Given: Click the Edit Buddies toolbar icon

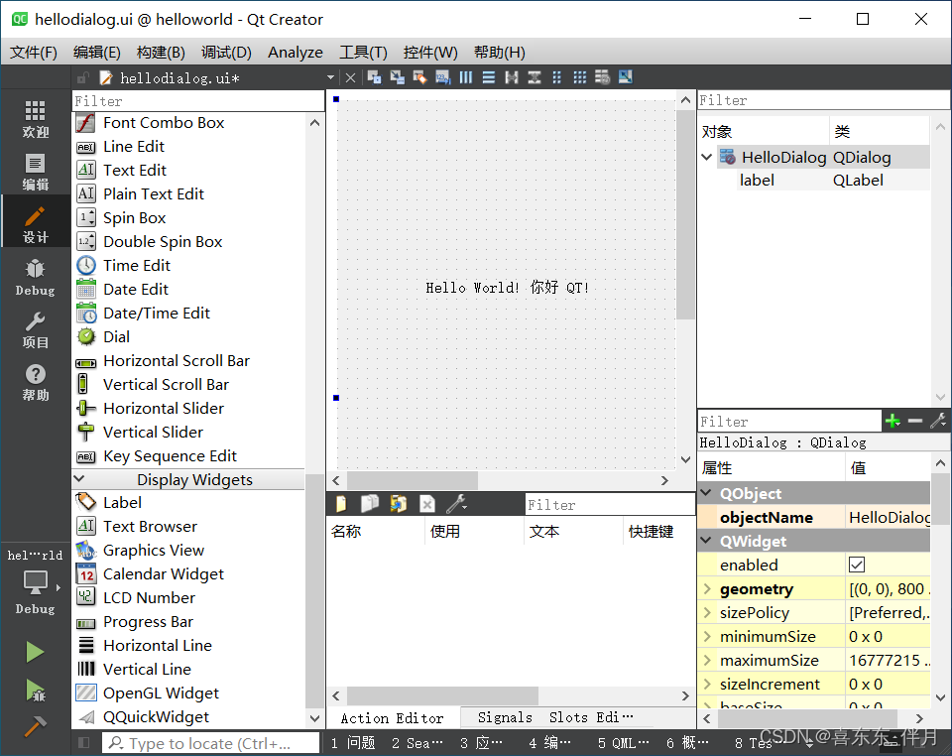Looking at the screenshot, I should pos(420,77).
